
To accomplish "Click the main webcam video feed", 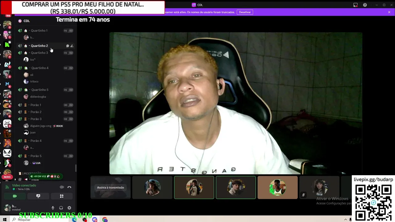I will tap(236, 103).
